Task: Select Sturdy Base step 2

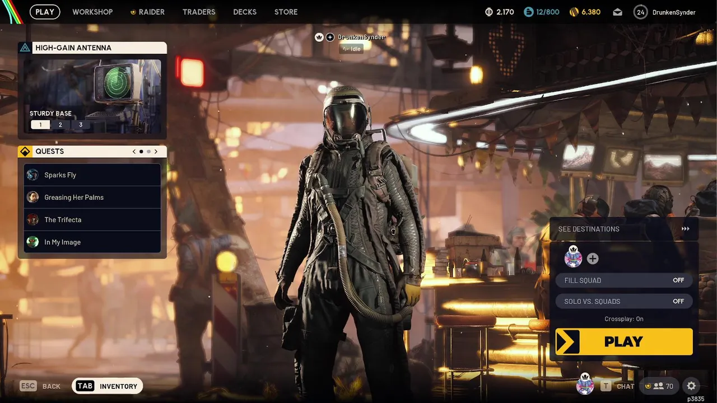Action: 60,125
